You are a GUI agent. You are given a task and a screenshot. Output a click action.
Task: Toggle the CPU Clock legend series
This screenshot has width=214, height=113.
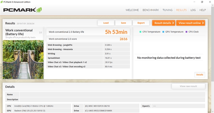click(192, 32)
